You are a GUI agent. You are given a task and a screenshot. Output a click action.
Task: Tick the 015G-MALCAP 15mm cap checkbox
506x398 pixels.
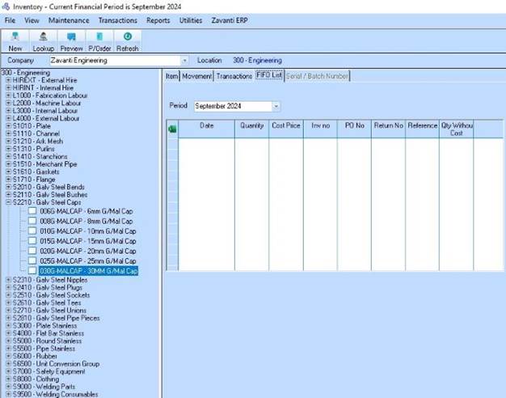(32, 241)
